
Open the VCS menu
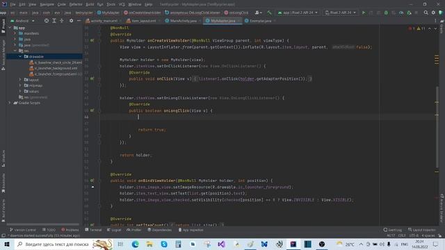click(122, 4)
